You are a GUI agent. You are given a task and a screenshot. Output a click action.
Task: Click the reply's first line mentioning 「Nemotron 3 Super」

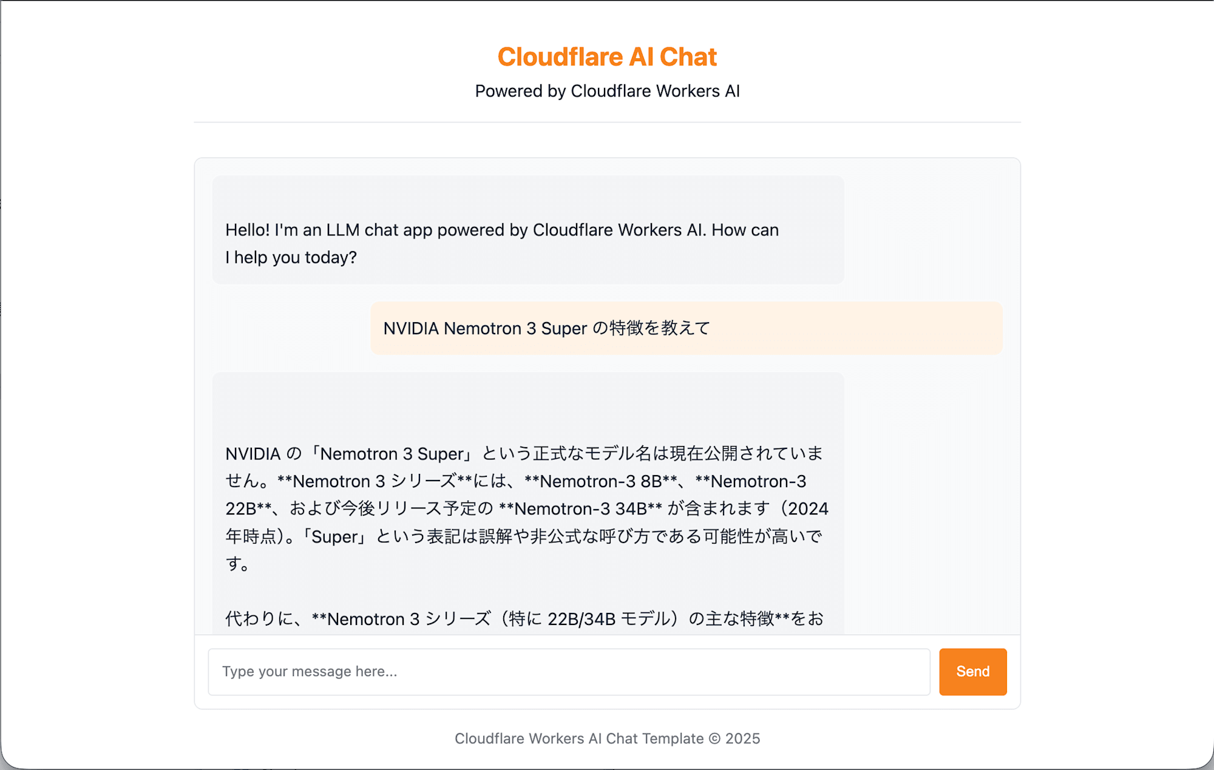[524, 453]
